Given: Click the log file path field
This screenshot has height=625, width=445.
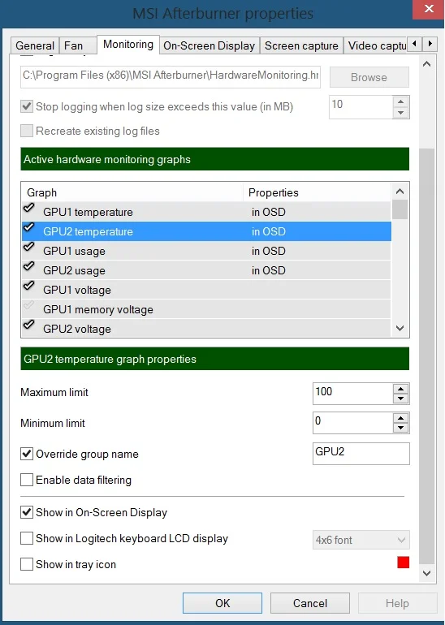Looking at the screenshot, I should pyautogui.click(x=171, y=77).
